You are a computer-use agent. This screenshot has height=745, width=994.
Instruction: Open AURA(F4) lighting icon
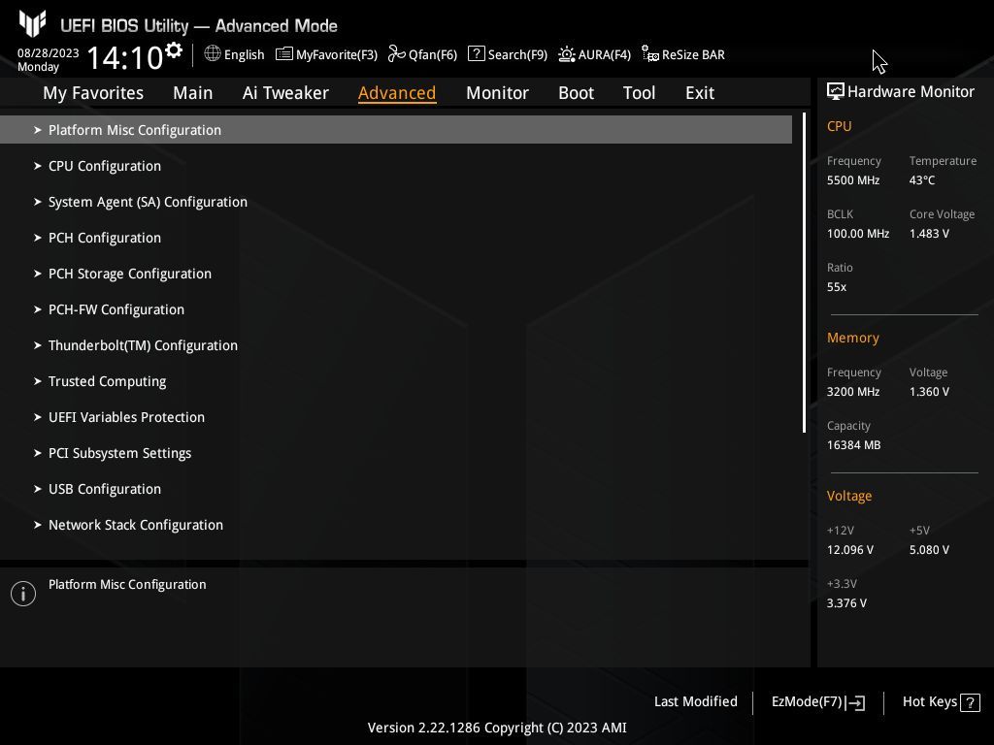566,54
